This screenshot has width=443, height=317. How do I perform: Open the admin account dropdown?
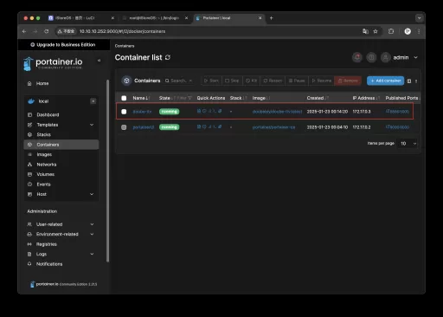415,57
